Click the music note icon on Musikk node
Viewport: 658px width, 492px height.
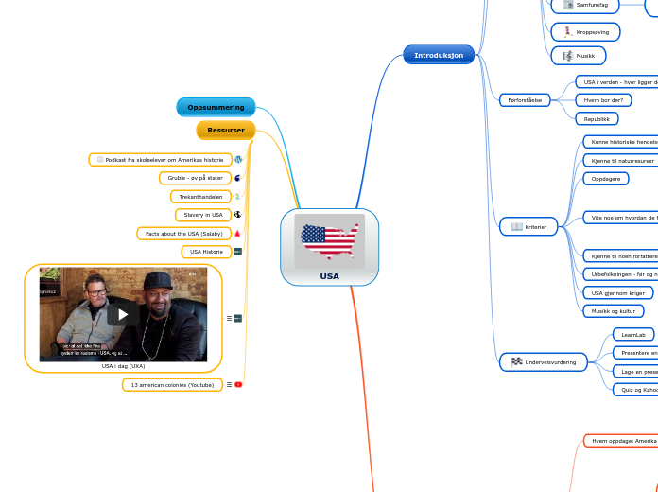tap(568, 56)
